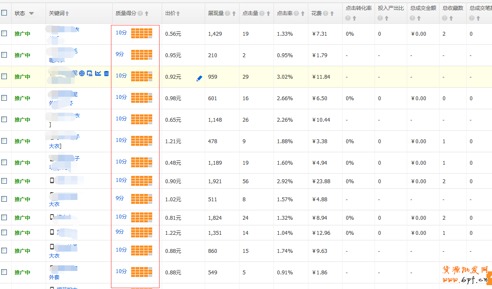Click the 9分 quality score in second row
Image resolution: width=492 pixels, height=289 pixels.
(x=120, y=54)
